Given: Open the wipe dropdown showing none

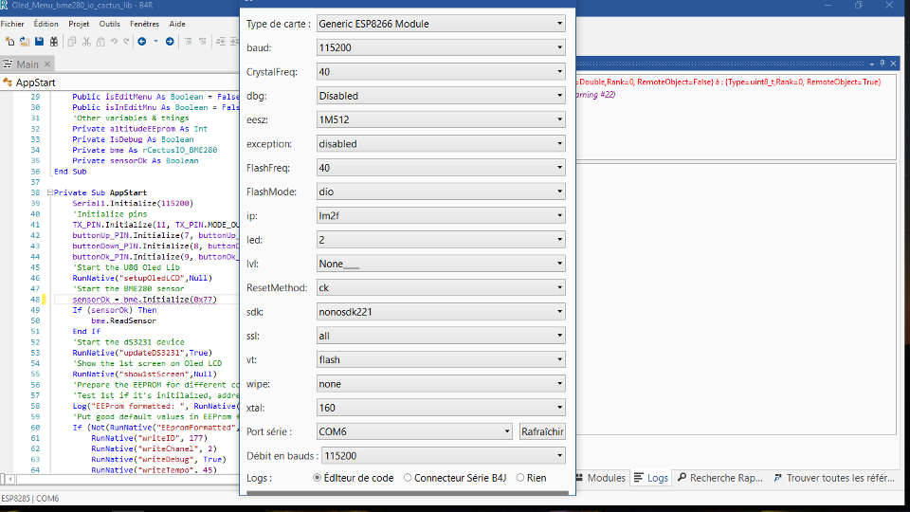Looking at the screenshot, I should (441, 384).
